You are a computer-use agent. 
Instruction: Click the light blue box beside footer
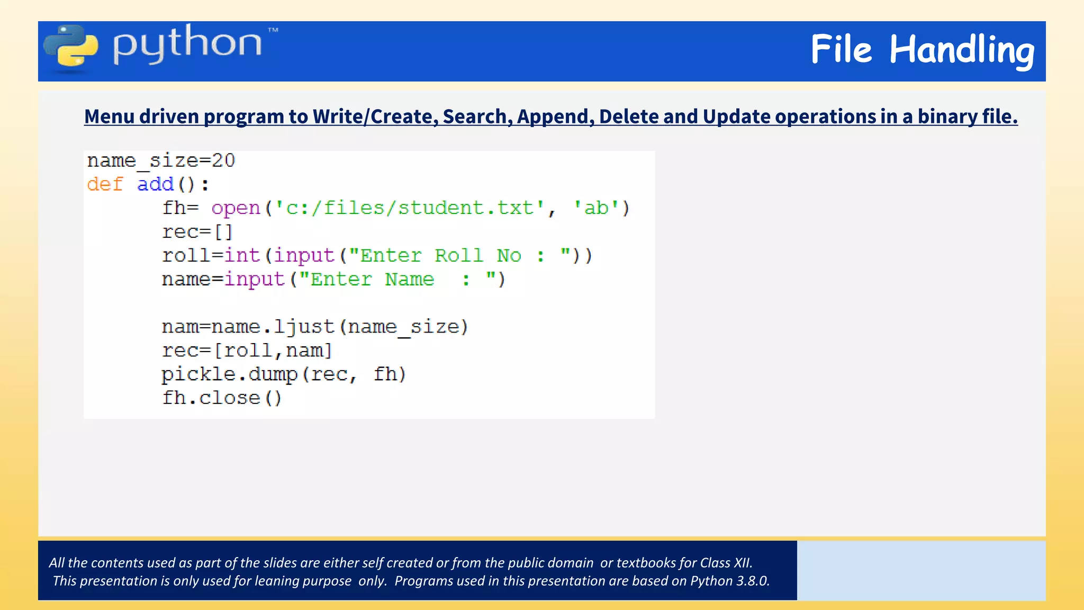coord(922,570)
